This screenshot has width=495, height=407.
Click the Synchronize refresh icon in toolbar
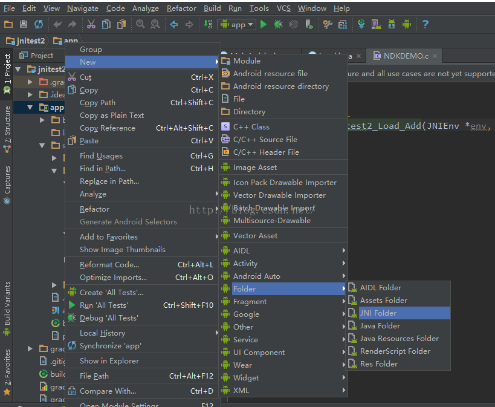[39, 24]
